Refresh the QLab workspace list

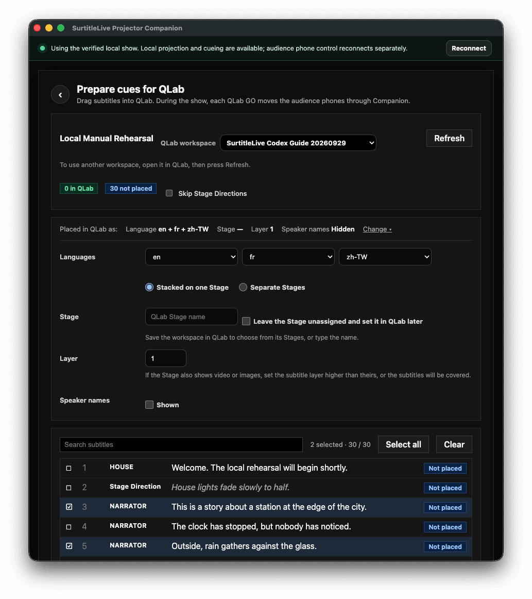coord(449,138)
